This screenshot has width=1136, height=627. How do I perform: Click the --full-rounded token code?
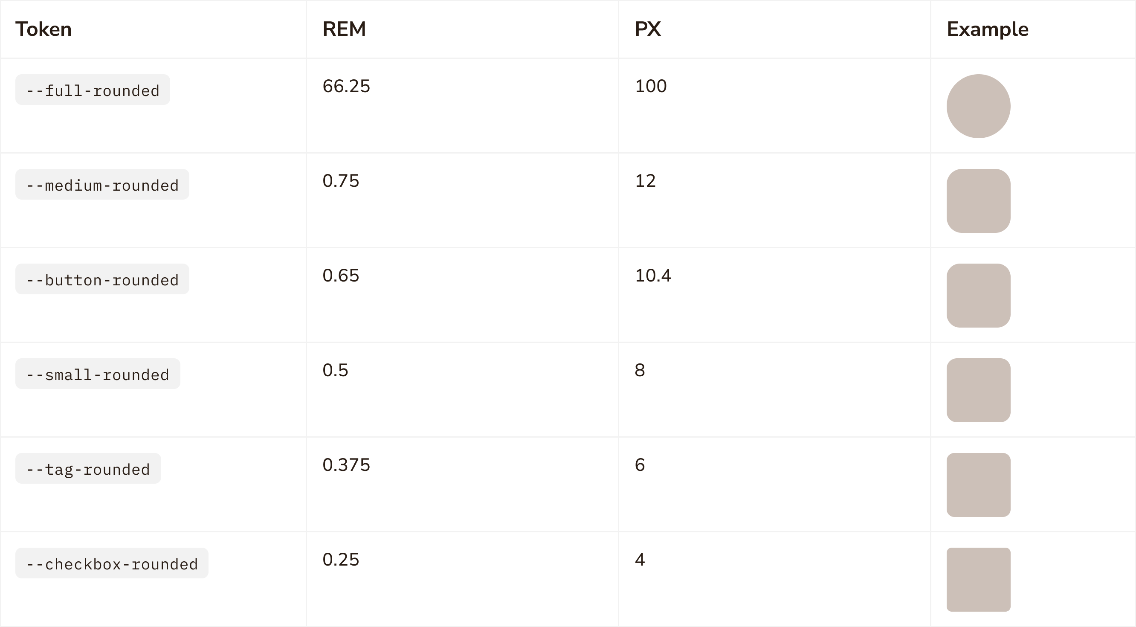(93, 90)
